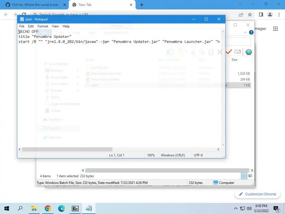
Task: Click the Explorer help question mark icon
Action: 251,32
